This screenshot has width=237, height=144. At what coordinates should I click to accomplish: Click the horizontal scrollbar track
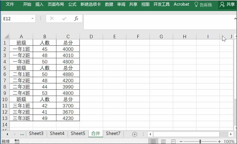point(224,134)
